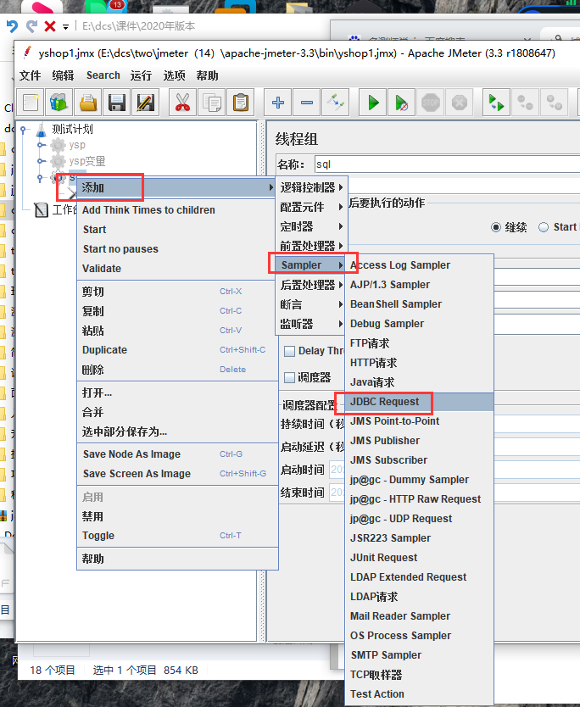Click the Paste clipboard icon
The width and height of the screenshot is (580, 707).
point(240,103)
